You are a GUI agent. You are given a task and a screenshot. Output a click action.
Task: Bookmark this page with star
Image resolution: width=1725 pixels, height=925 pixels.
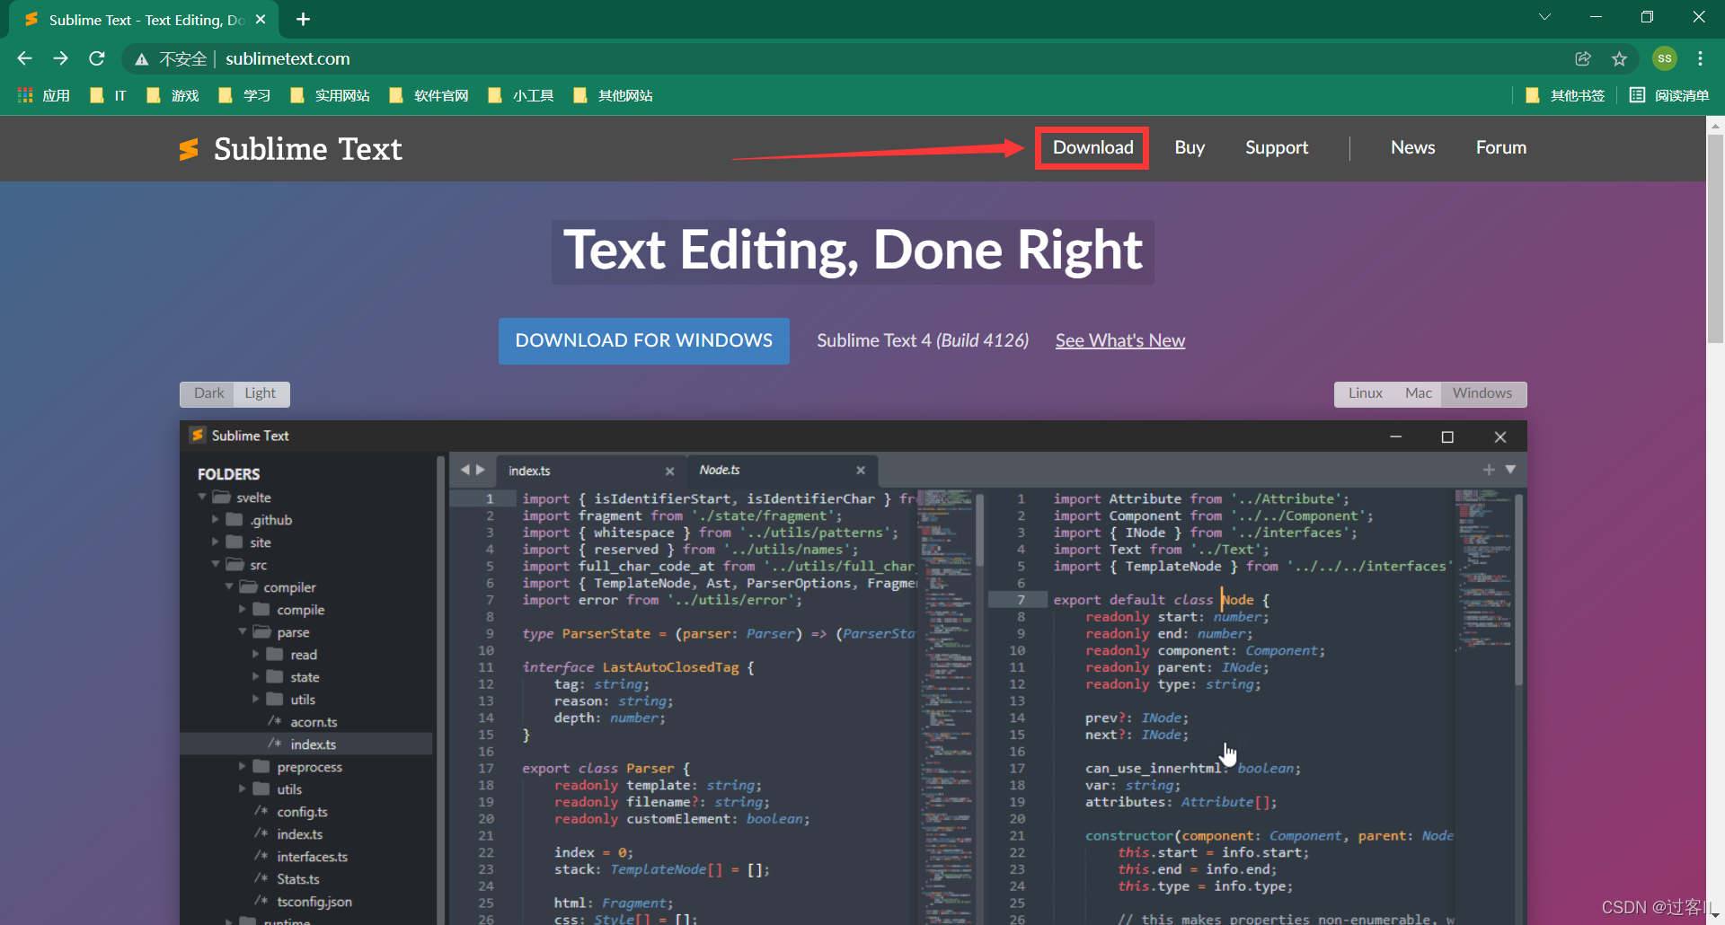(x=1619, y=58)
